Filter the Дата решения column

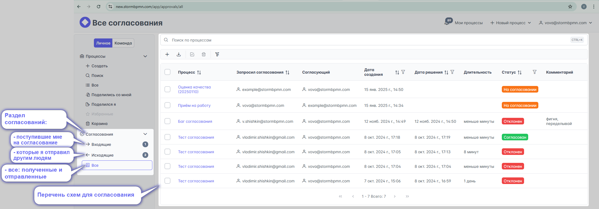click(452, 72)
